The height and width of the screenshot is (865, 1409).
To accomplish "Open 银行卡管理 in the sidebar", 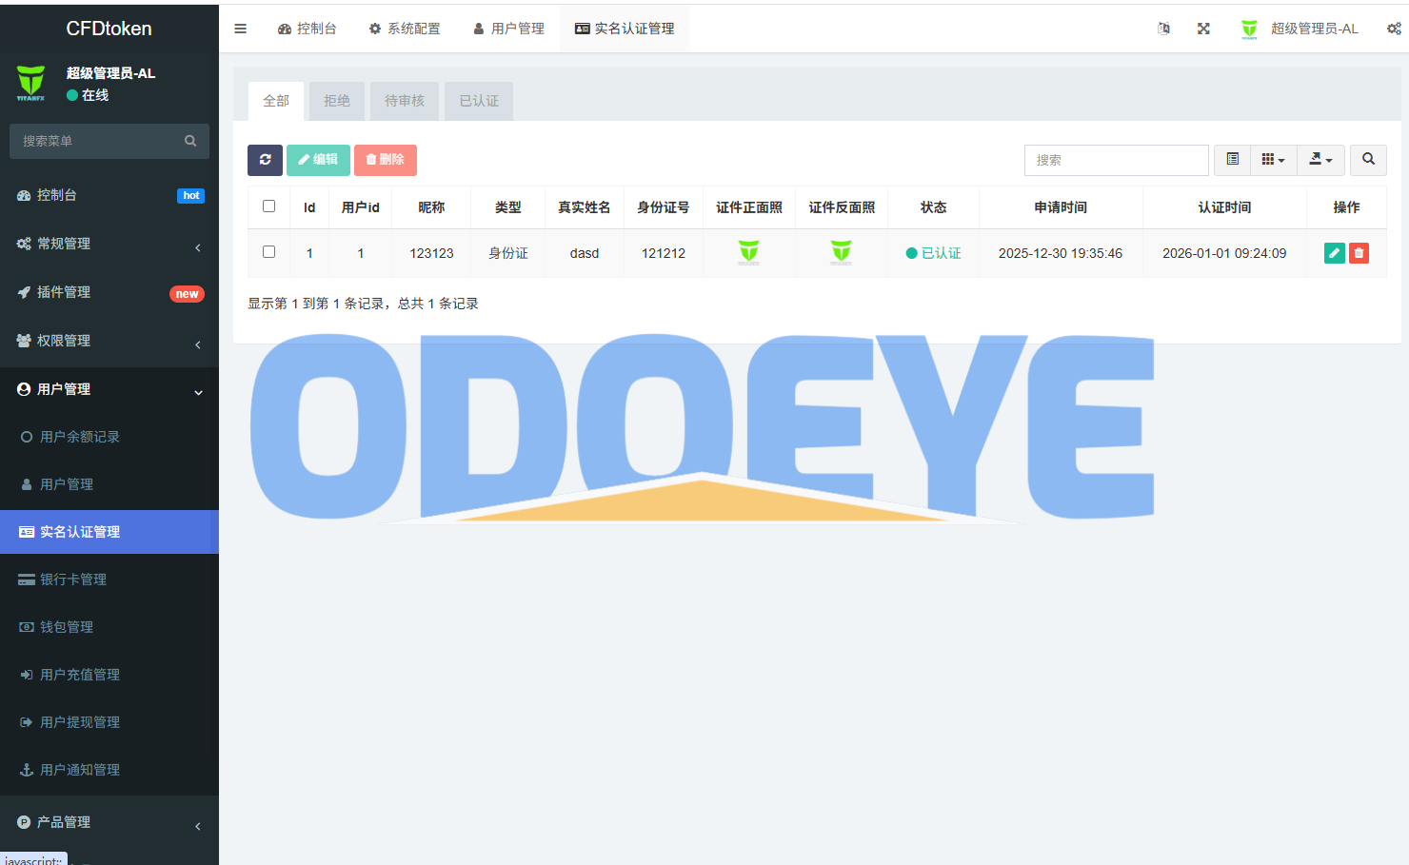I will click(x=73, y=580).
